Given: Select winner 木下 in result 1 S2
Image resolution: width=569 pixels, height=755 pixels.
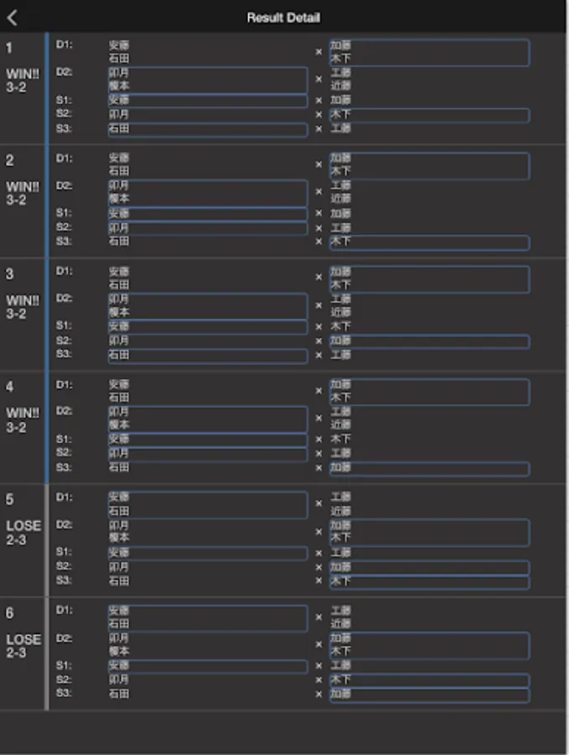Looking at the screenshot, I should pos(430,115).
